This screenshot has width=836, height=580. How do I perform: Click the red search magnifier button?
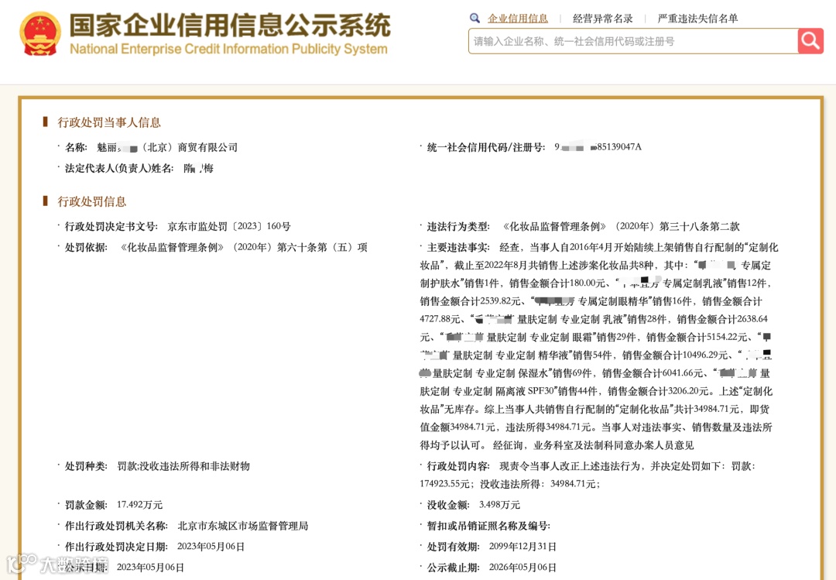tap(810, 41)
